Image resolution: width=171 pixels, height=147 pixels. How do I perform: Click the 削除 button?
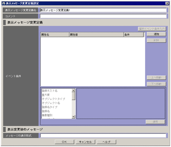(x=156, y=41)
